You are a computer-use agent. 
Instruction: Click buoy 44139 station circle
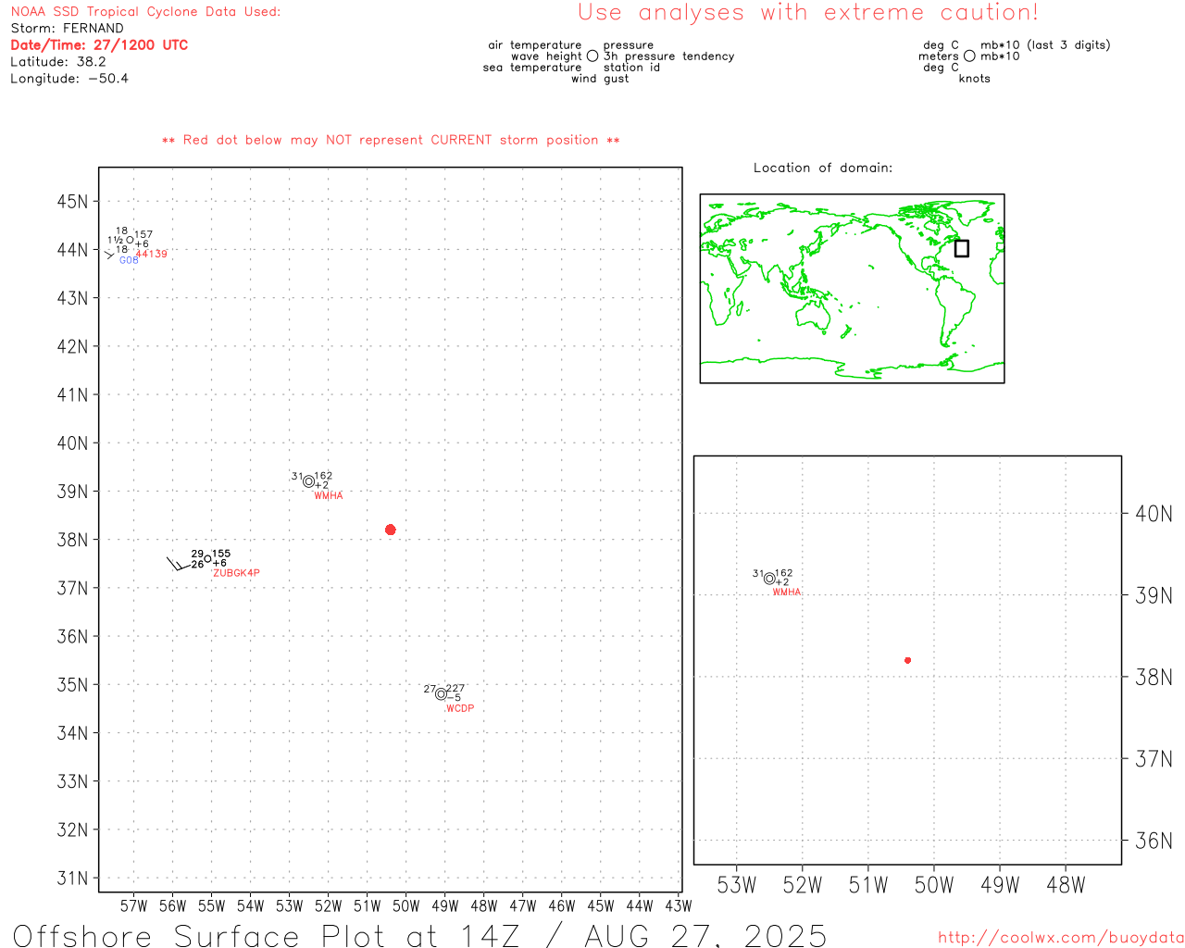(130, 240)
